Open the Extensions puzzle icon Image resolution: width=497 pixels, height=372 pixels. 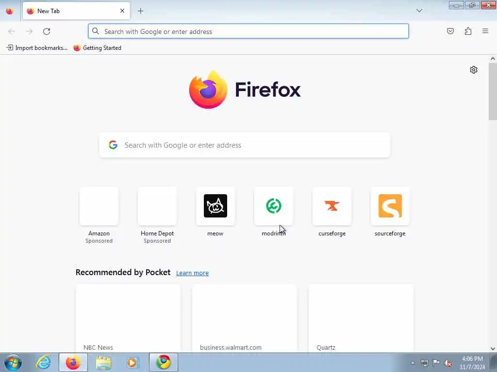(468, 31)
